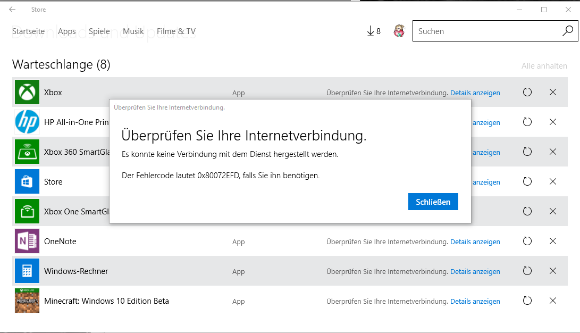This screenshot has width=580, height=333.
Task: Click the Minecraft Windows 10 Edition thumbnail
Action: (27, 301)
